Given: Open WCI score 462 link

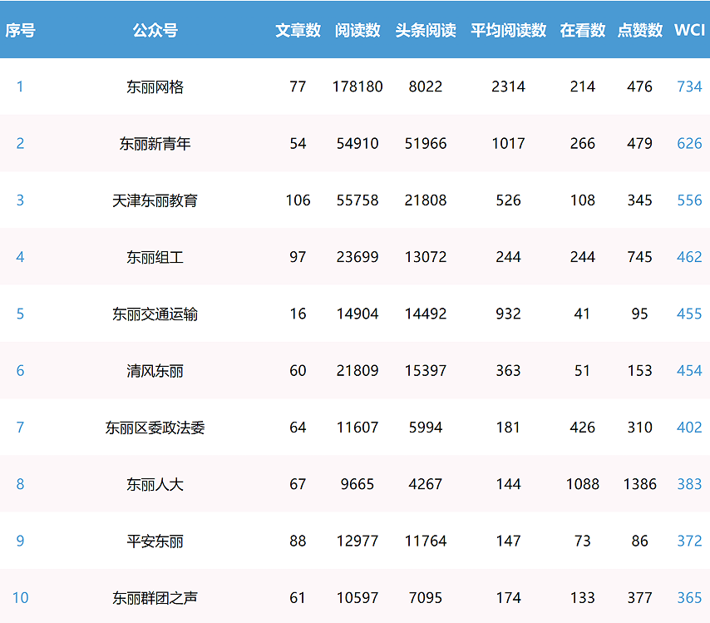Looking at the screenshot, I should [689, 257].
